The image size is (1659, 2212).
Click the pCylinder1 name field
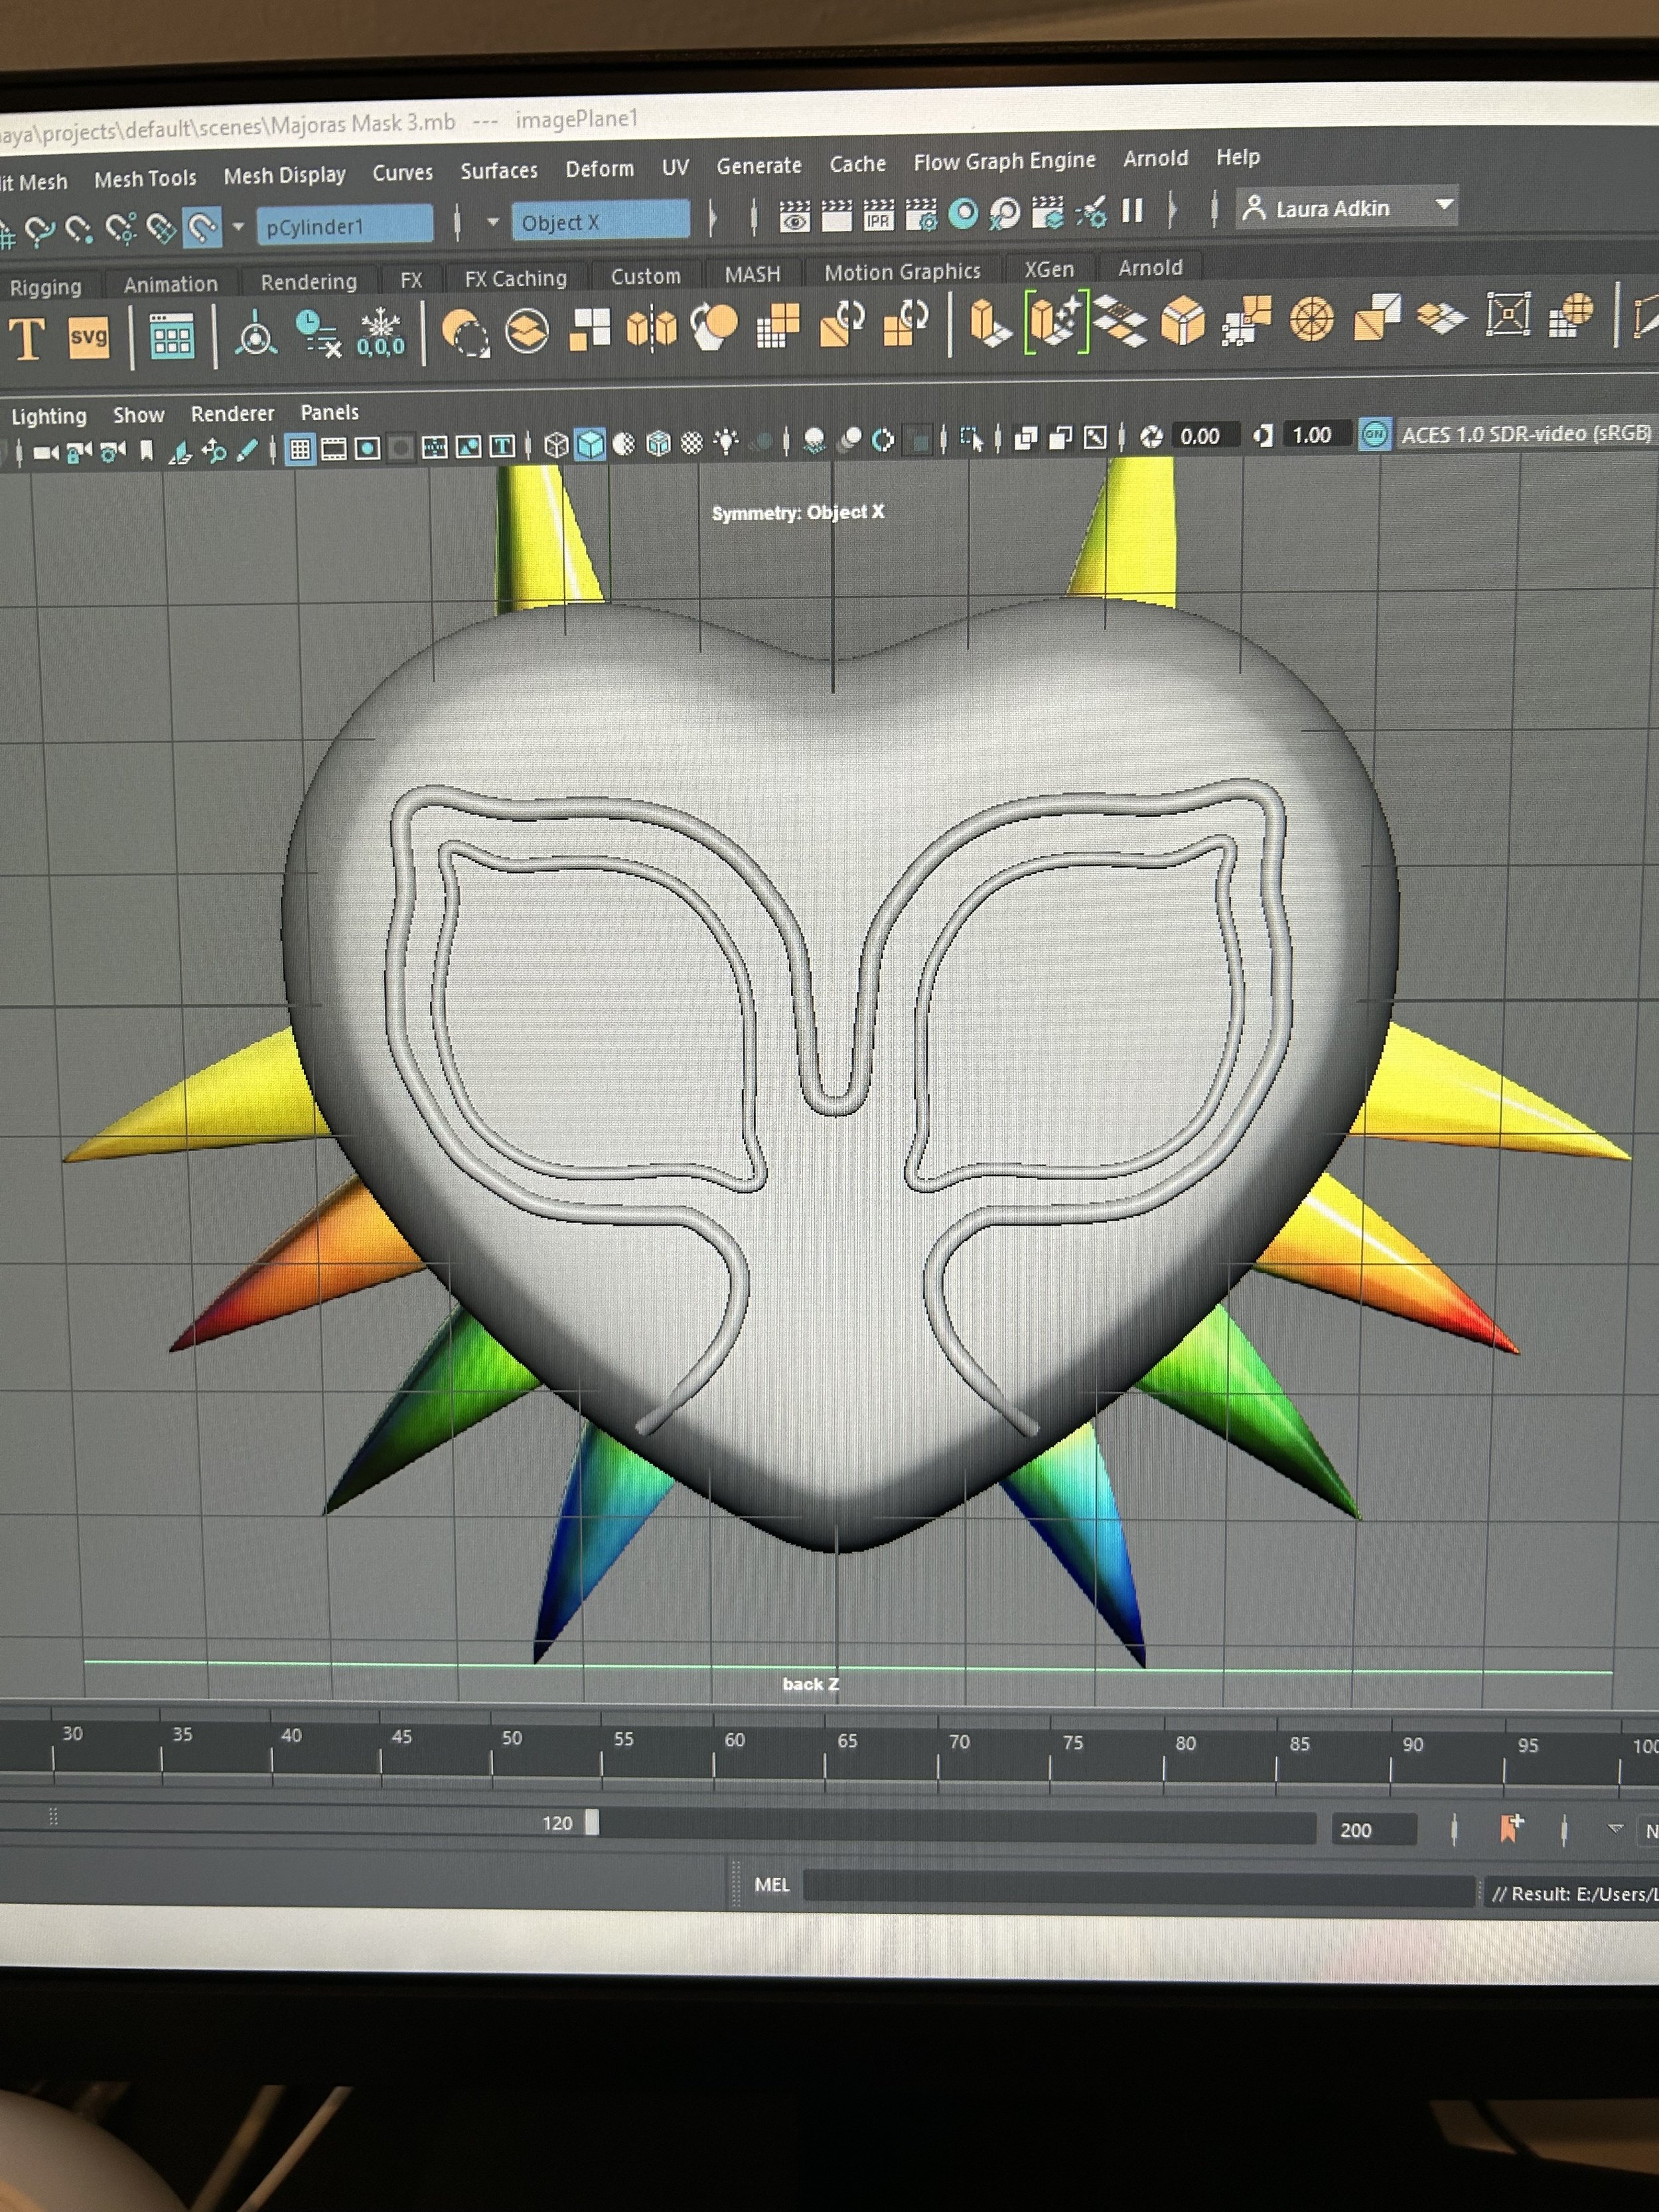pyautogui.click(x=344, y=226)
